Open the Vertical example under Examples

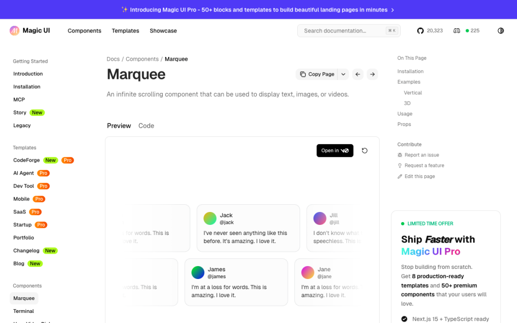point(412,92)
